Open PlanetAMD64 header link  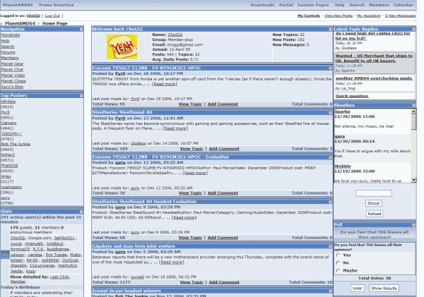click(x=18, y=5)
